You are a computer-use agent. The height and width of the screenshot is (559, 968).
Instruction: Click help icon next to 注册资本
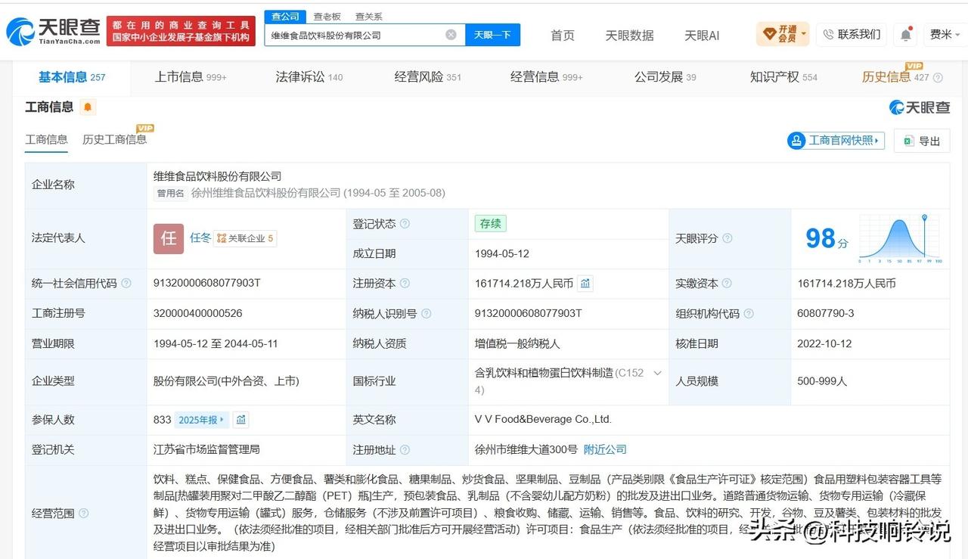tap(405, 284)
